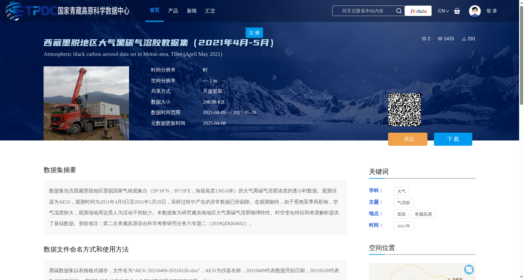Click the 时间分辨率 value 时

(x=205, y=70)
